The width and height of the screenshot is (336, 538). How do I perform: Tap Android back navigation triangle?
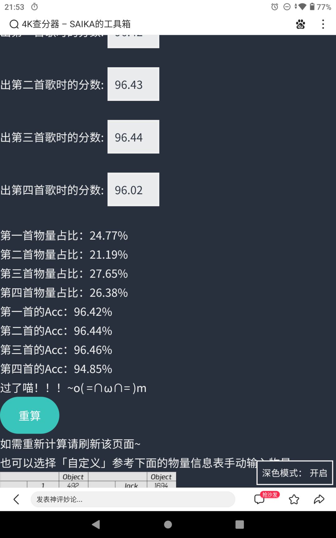coord(96,525)
